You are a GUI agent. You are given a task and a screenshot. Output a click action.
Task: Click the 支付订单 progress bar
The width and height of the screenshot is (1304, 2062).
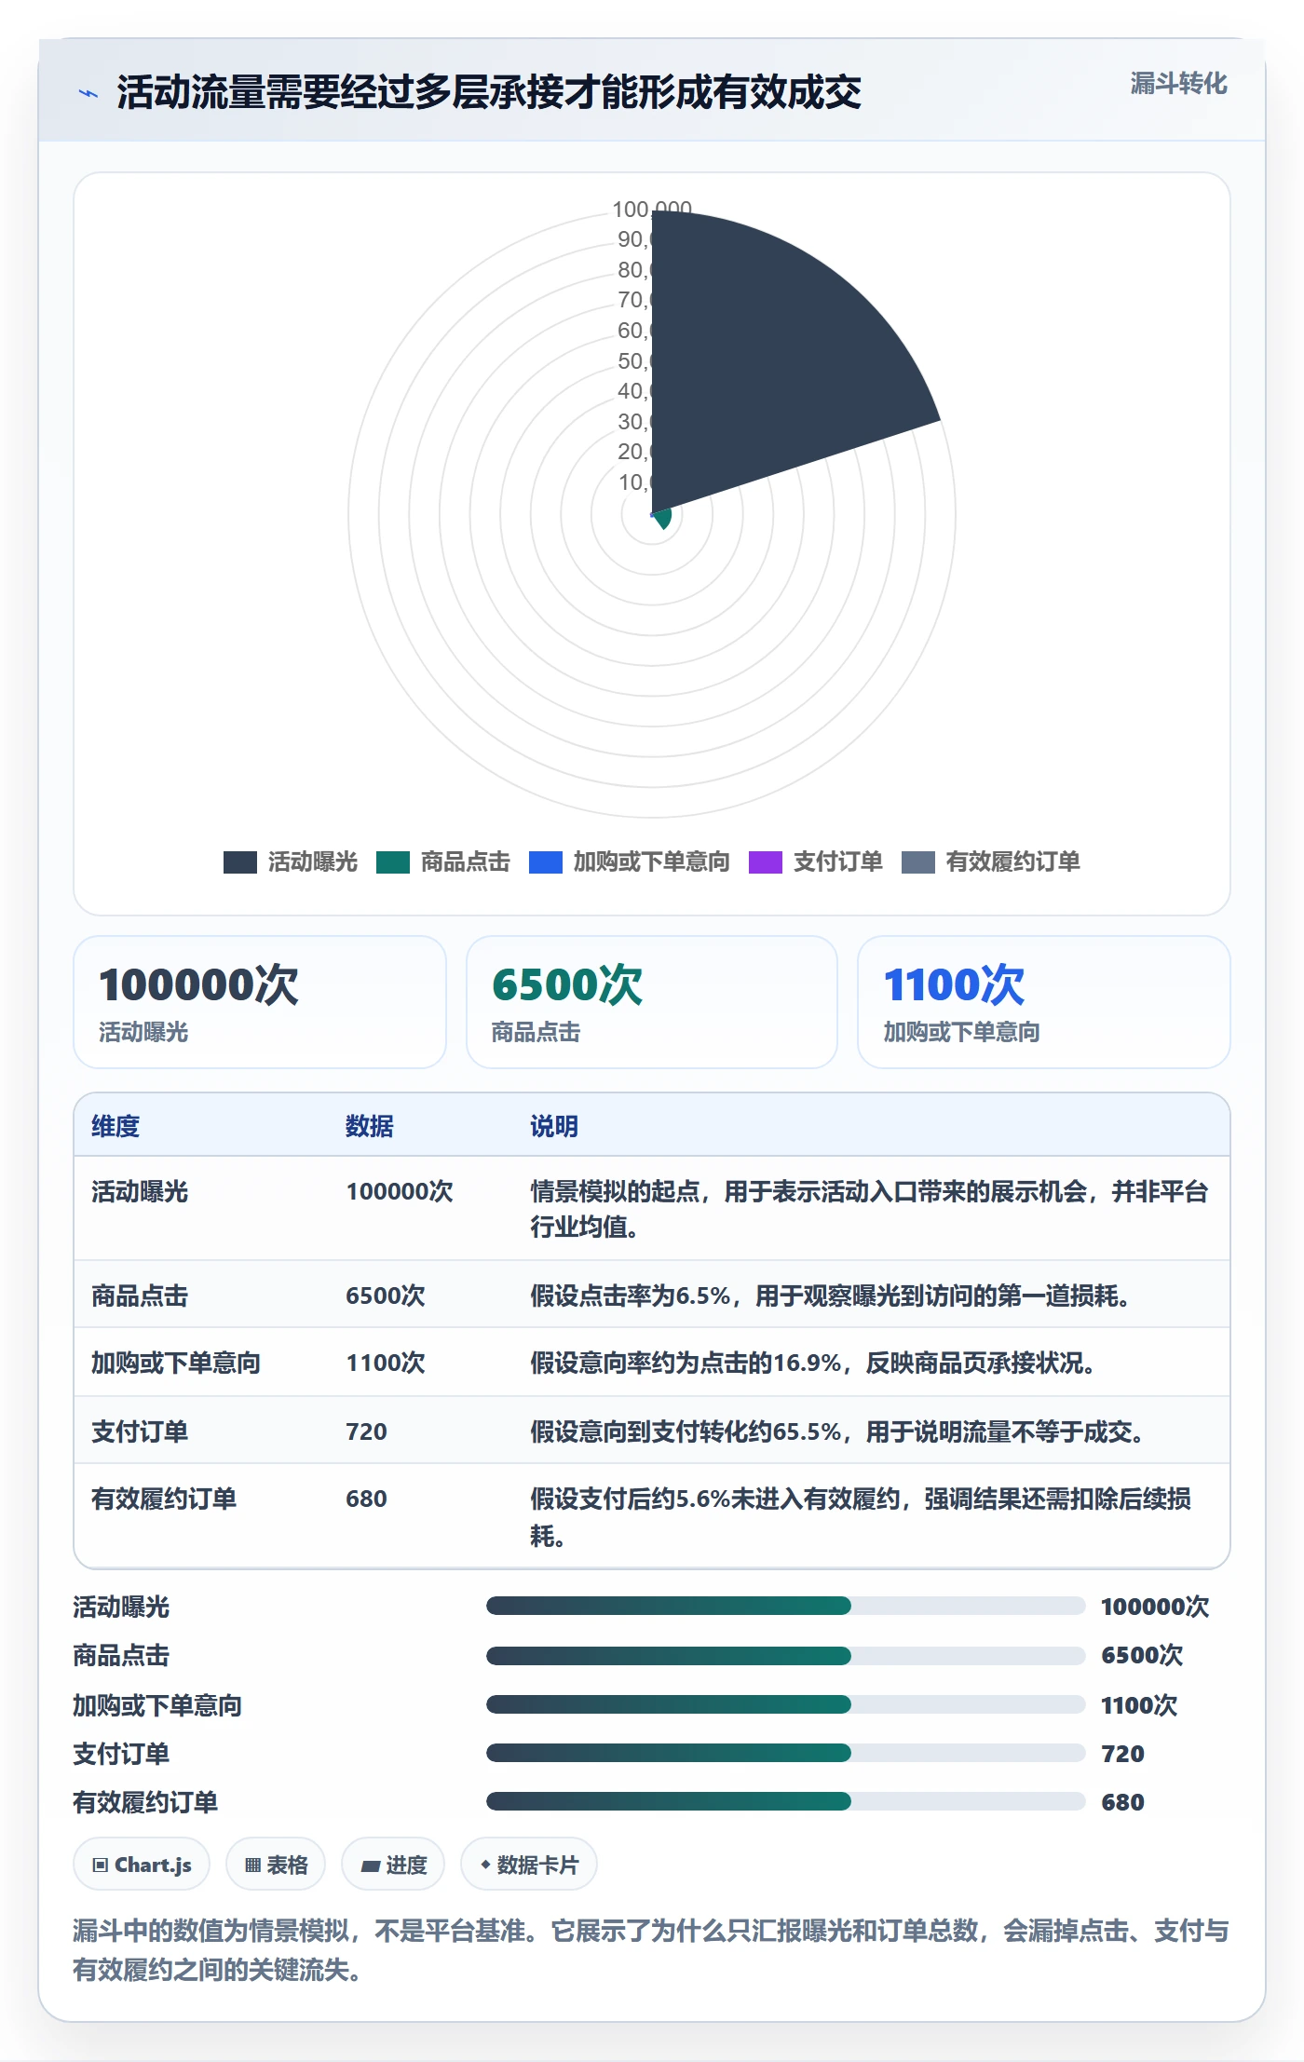click(x=786, y=1753)
